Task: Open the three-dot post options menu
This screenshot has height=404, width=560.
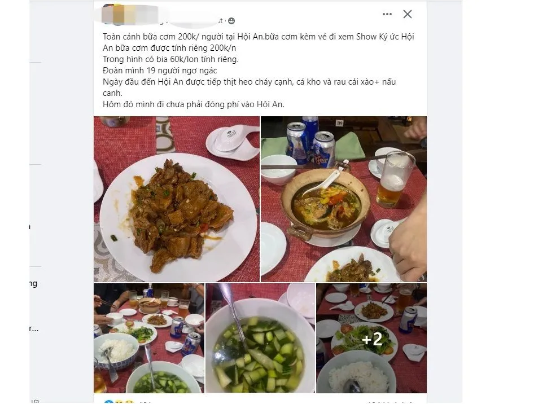Action: click(387, 14)
